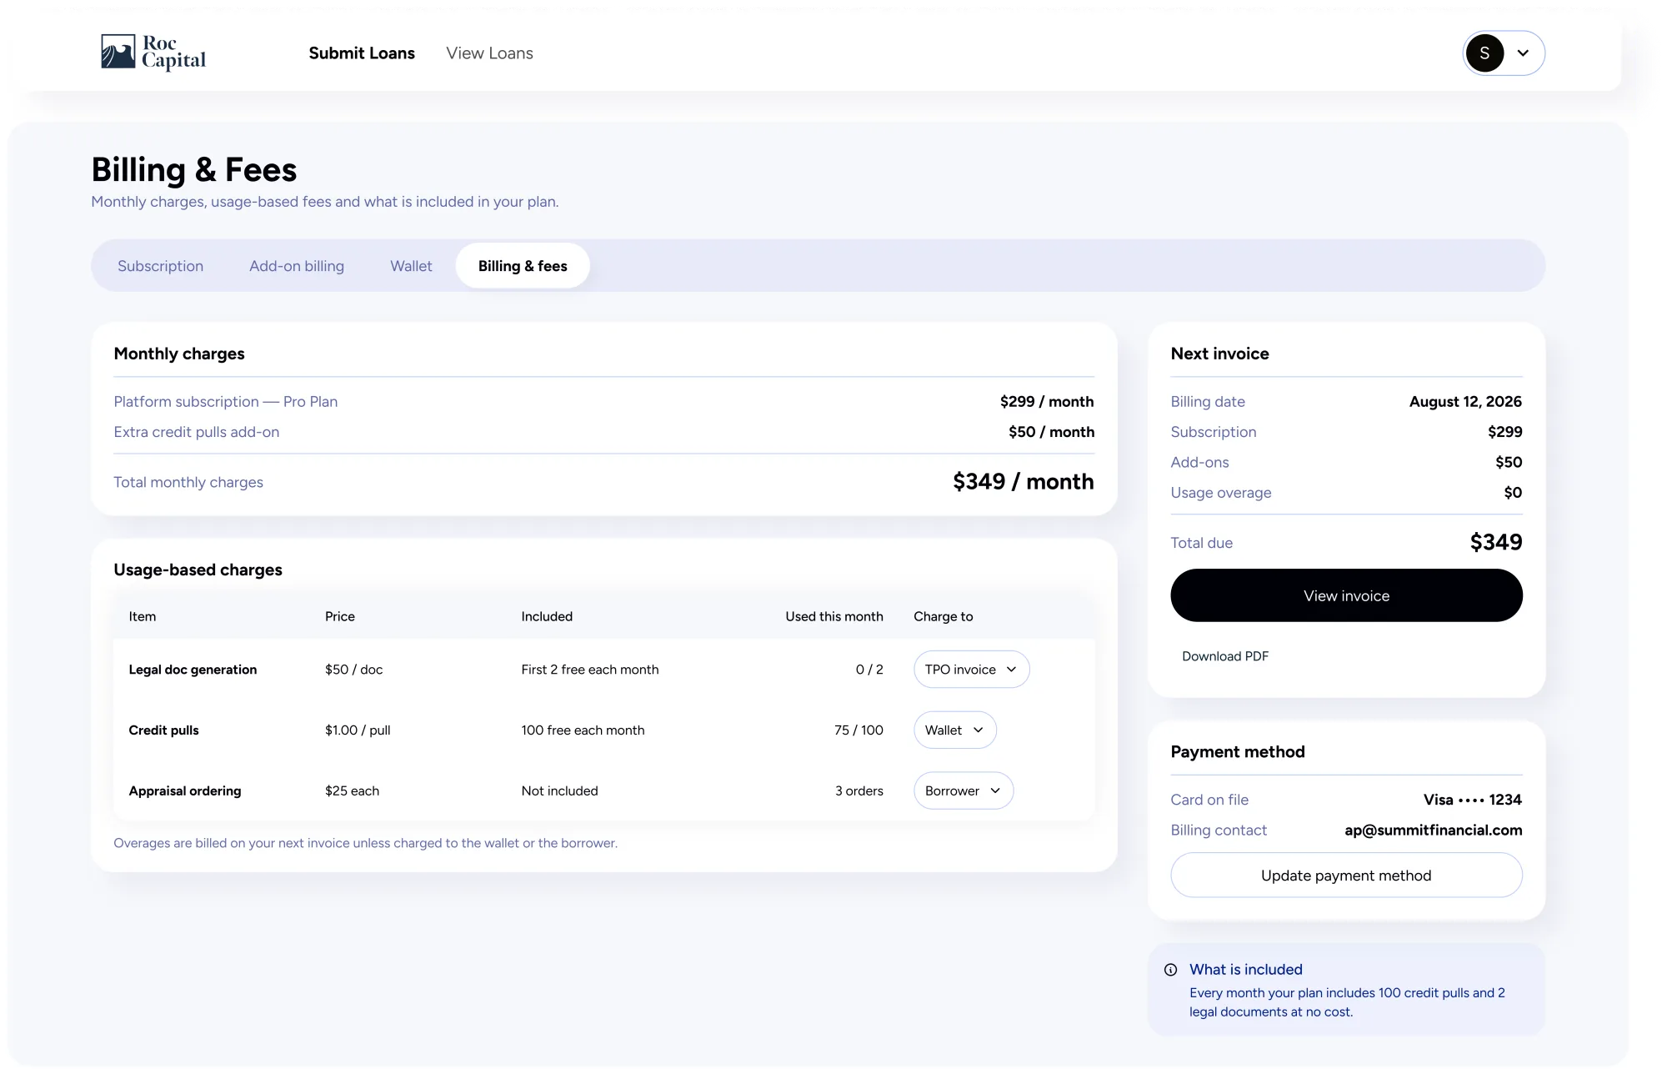Screen dimensions: 1667x1074
Task: Switch to the Add-on billing tab
Action: [x=297, y=266]
